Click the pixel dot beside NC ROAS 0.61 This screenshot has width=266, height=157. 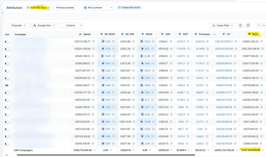(x=103, y=121)
